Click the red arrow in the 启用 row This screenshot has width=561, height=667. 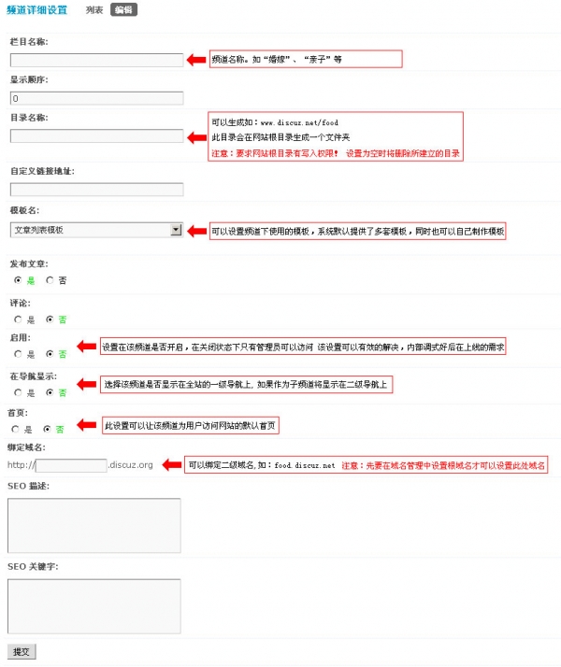[86, 347]
